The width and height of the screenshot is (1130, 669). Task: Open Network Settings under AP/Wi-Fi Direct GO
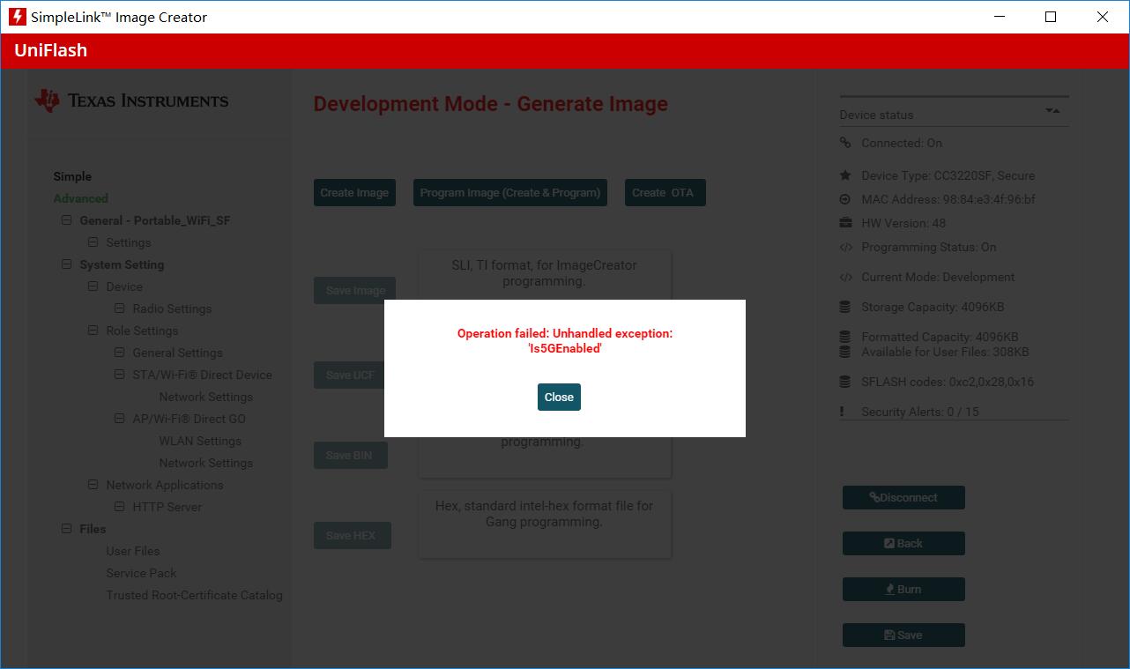(205, 463)
